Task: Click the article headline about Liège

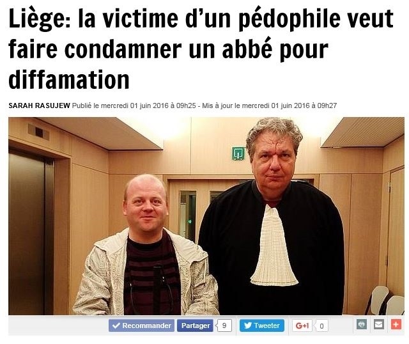Action: pyautogui.click(x=201, y=49)
